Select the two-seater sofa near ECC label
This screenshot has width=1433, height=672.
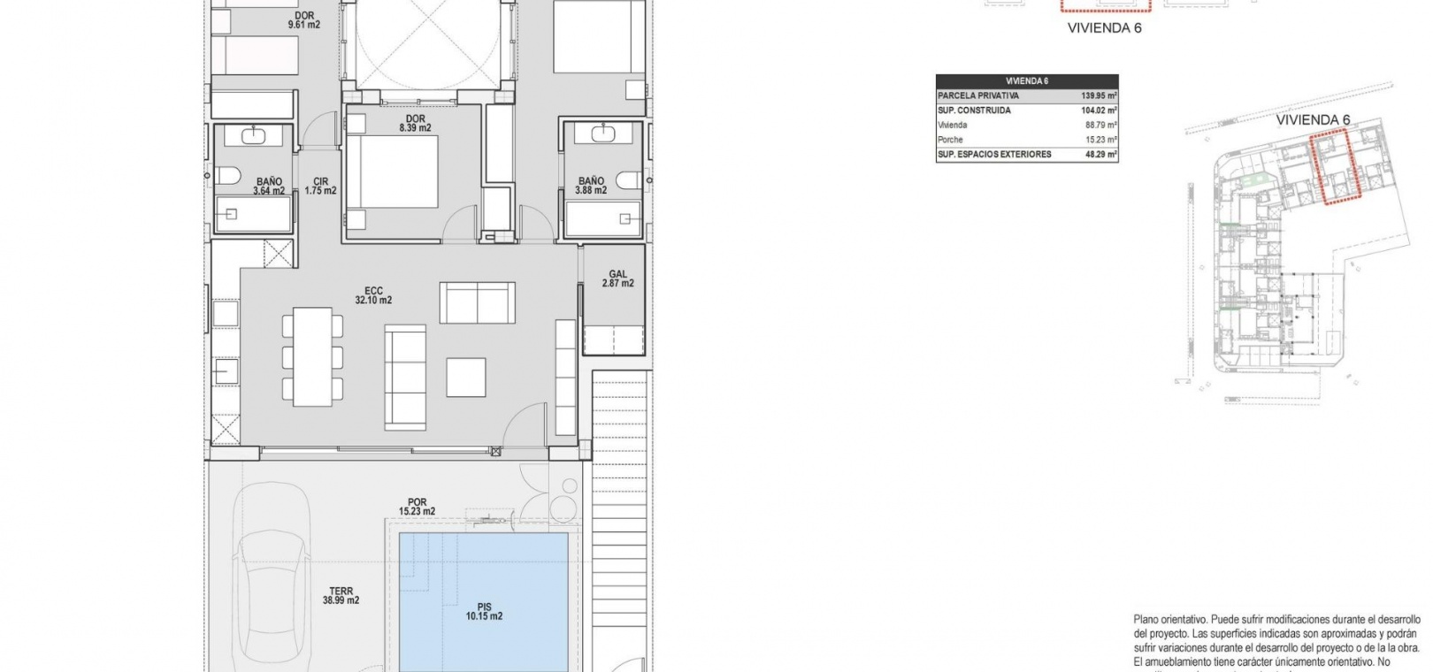(x=478, y=303)
